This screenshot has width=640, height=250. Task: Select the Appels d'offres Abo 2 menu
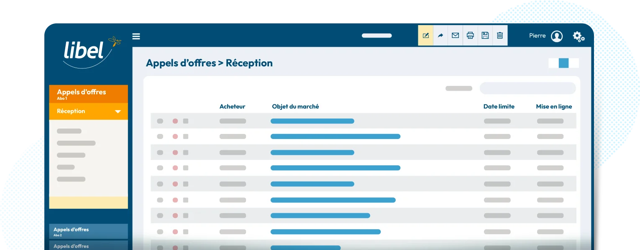(88, 232)
